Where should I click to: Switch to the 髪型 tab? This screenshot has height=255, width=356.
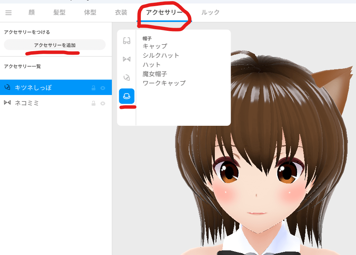(x=59, y=12)
